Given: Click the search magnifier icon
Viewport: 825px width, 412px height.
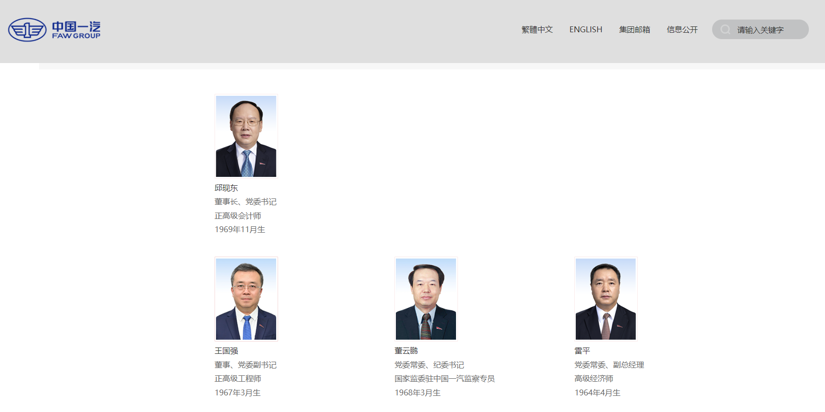Looking at the screenshot, I should click(726, 29).
